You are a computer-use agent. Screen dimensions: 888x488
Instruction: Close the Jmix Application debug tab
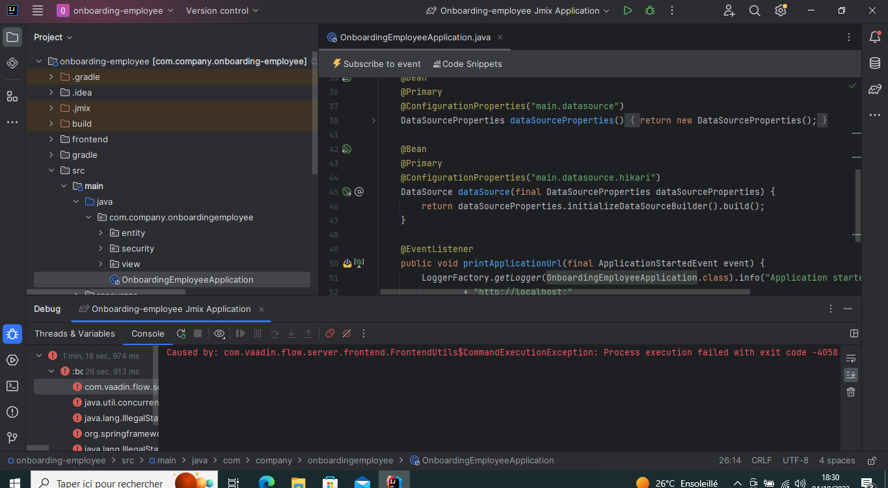(262, 309)
